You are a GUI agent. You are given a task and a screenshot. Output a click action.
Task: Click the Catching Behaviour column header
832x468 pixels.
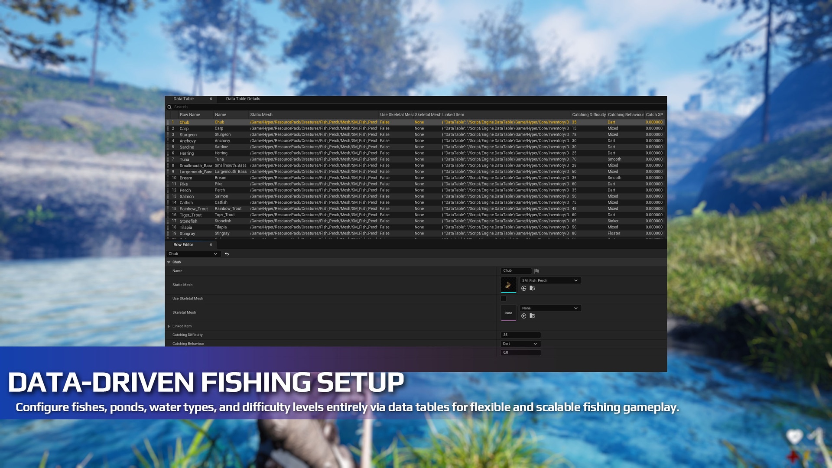tap(626, 115)
